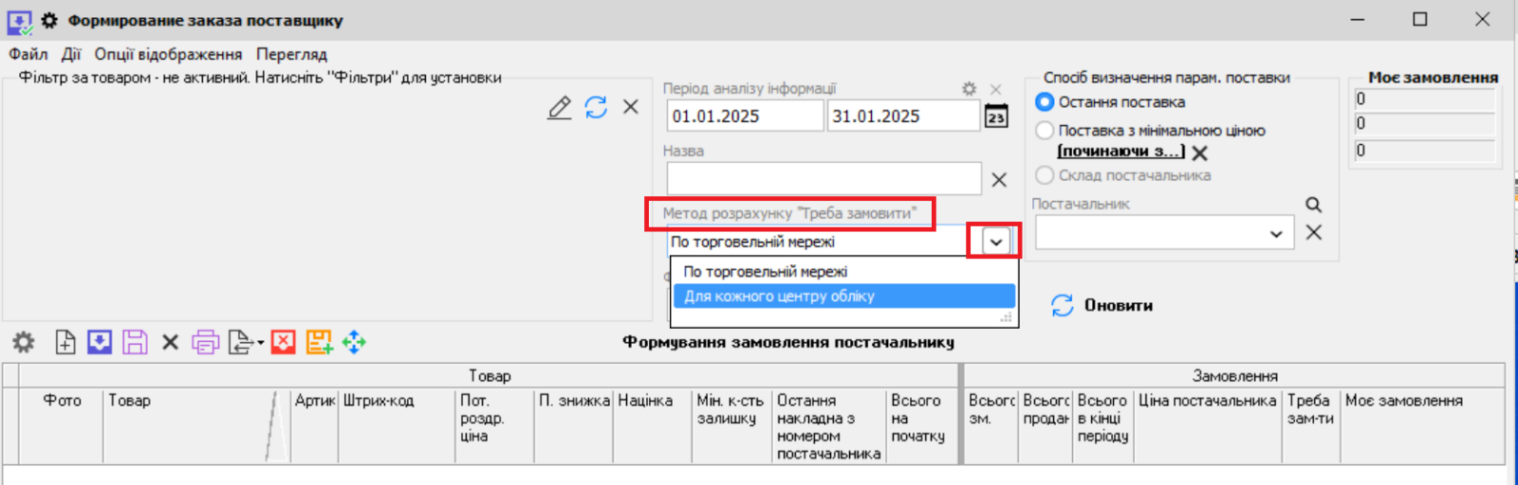Select the 'Склад постачальника' radio option
The width and height of the screenshot is (1518, 485).
[x=1045, y=175]
